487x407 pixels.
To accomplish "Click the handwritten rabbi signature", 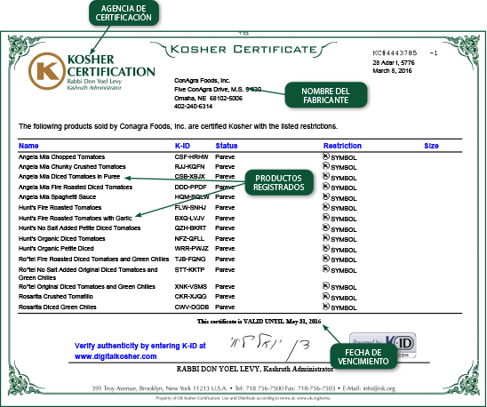I will pyautogui.click(x=269, y=347).
